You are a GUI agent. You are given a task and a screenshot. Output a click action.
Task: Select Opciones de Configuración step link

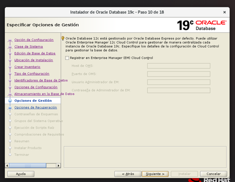click(x=36, y=87)
